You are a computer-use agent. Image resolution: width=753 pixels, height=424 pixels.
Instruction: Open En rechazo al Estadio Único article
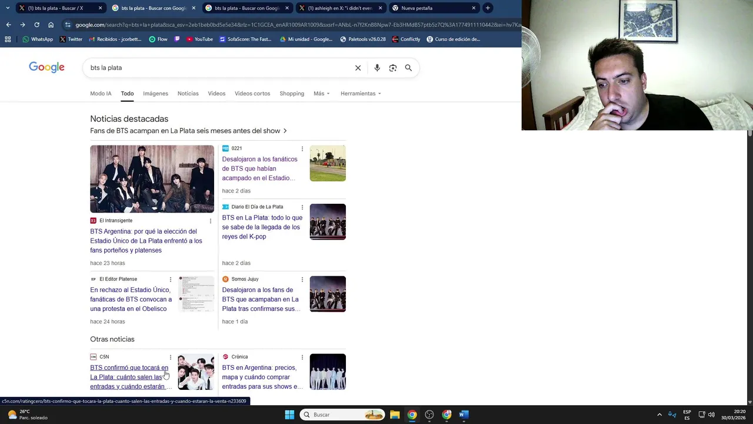point(131,299)
